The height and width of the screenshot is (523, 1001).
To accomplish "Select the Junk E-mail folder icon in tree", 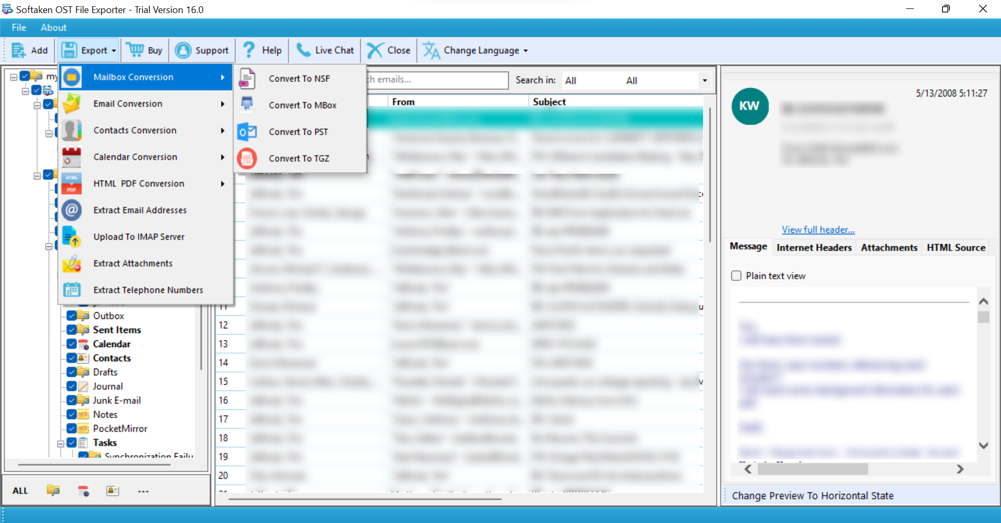I will [x=84, y=400].
